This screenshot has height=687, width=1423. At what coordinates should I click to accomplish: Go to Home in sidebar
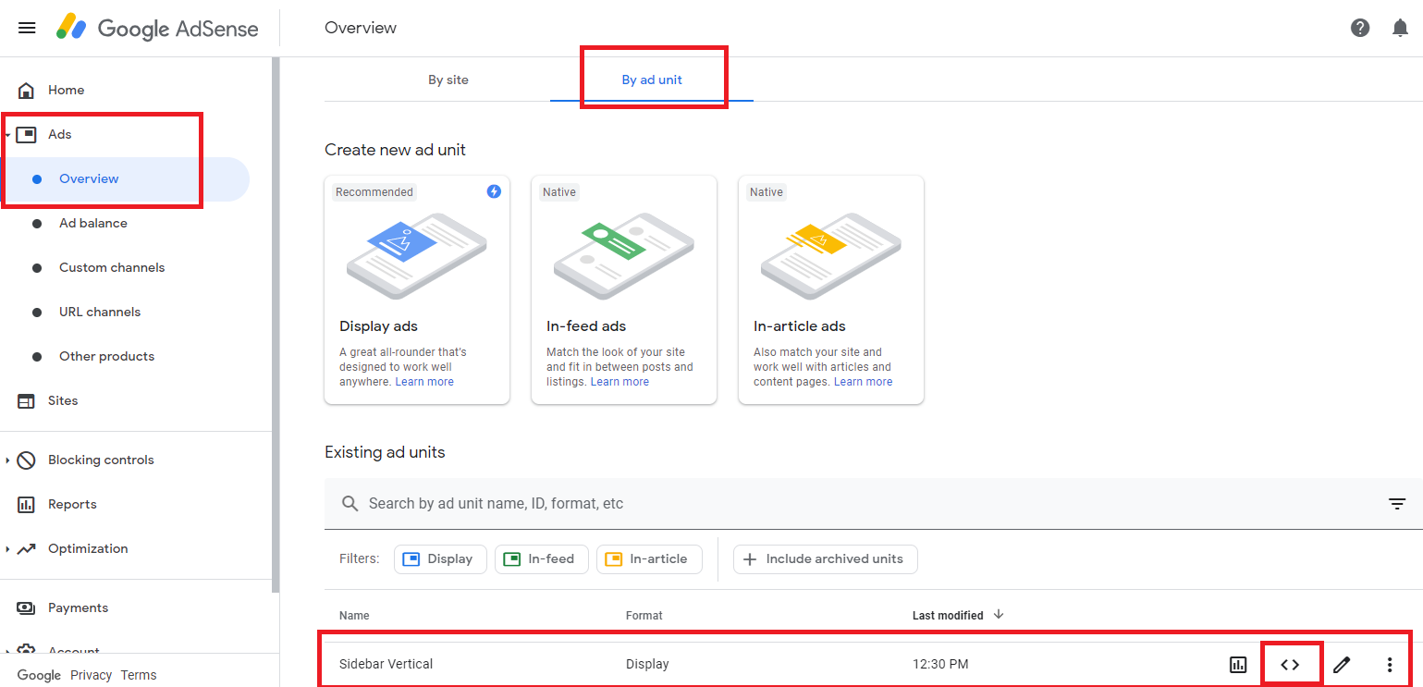point(66,90)
